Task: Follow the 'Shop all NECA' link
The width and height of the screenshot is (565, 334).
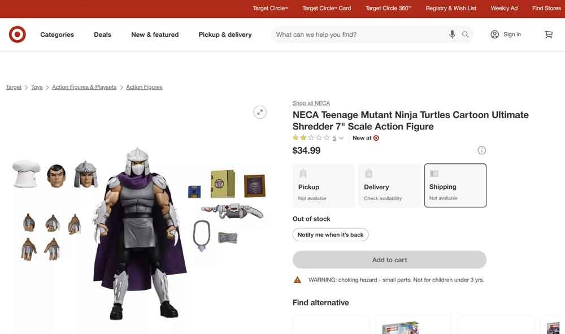Action: pos(311,103)
